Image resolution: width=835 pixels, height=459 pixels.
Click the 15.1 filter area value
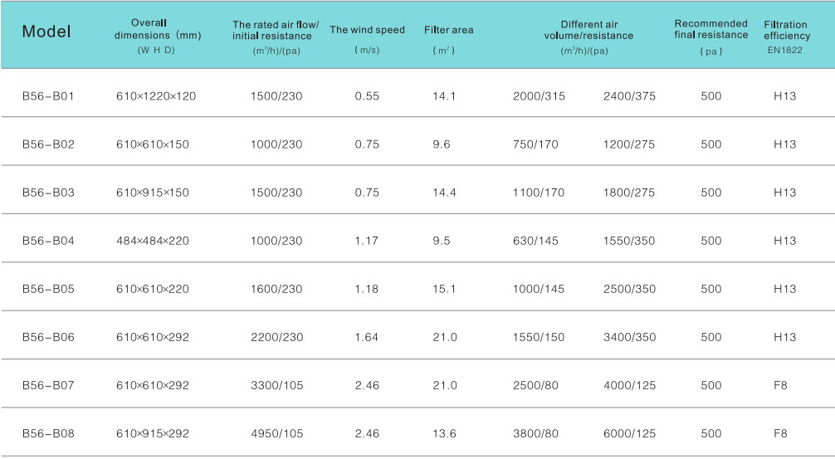coord(444,289)
